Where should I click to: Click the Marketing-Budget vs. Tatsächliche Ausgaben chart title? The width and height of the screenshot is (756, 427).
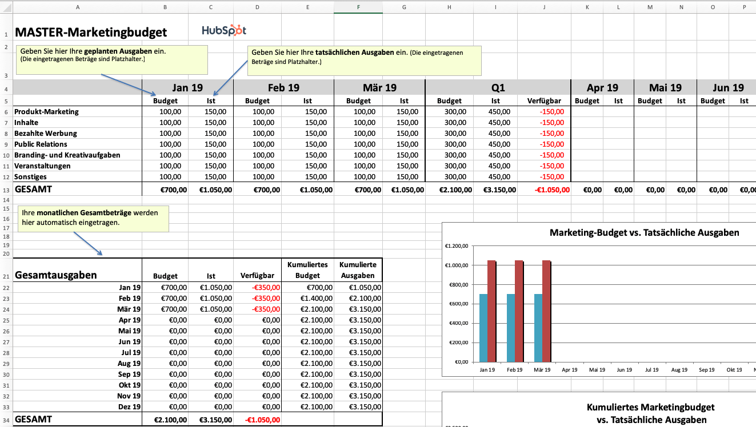[644, 232]
